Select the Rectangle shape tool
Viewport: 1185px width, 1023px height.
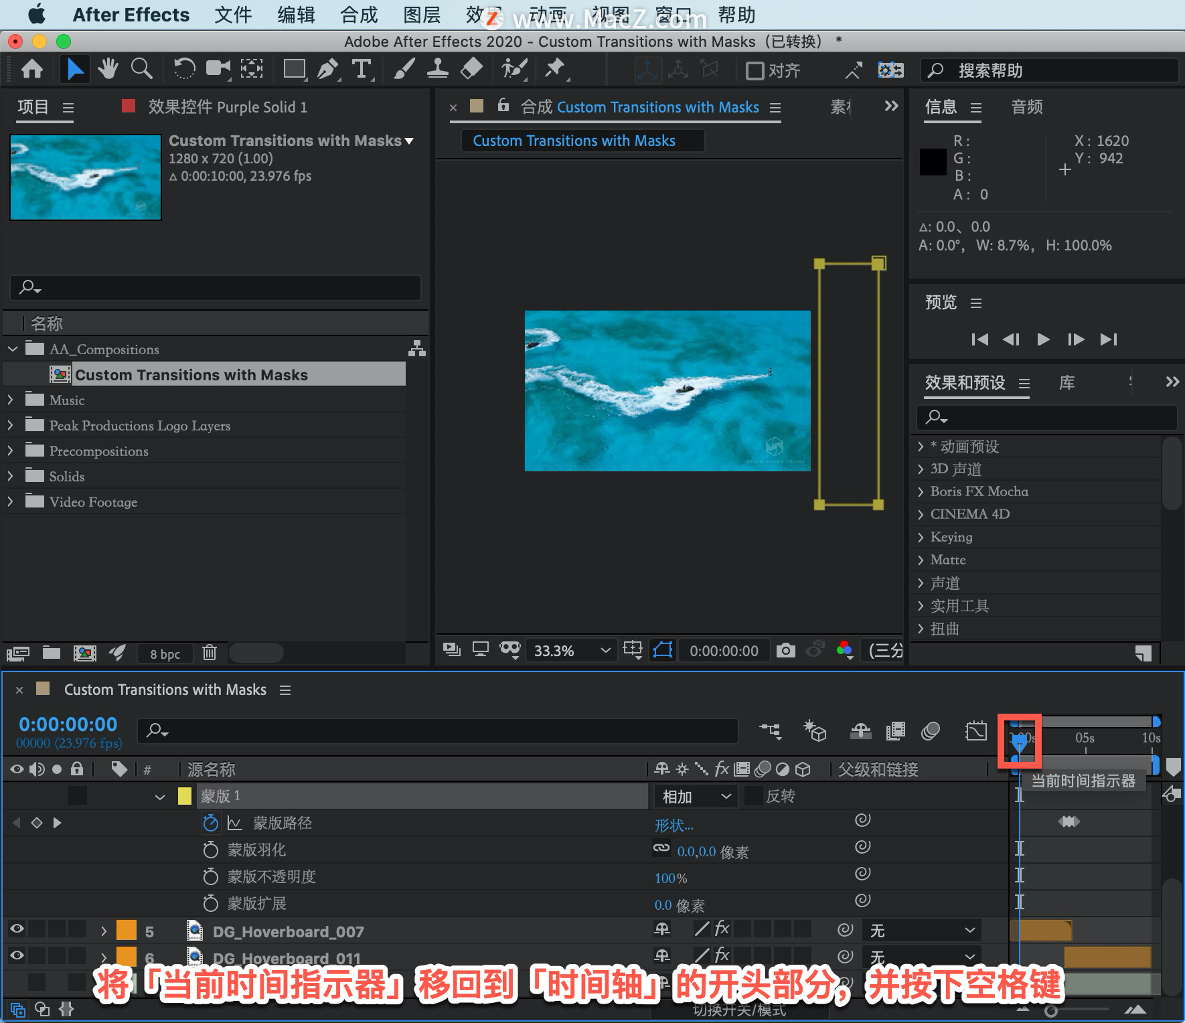point(294,69)
